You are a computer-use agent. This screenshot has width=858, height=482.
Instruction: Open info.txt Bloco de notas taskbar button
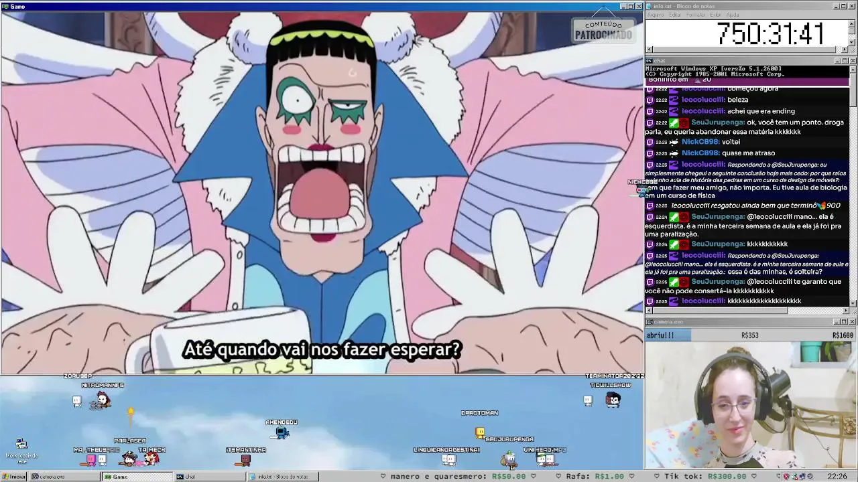point(282,477)
